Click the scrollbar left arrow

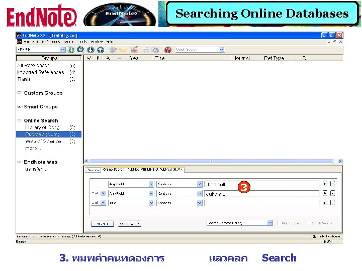point(86,161)
